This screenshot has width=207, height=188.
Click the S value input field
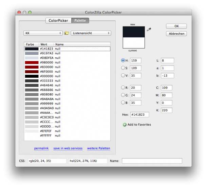coord(136,68)
